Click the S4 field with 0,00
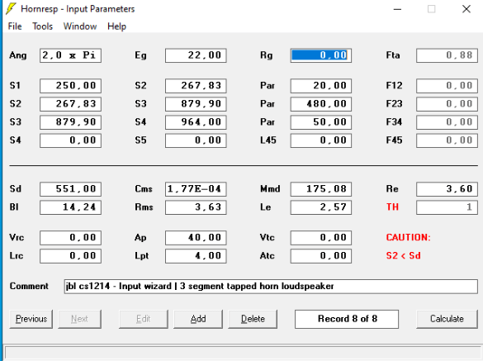Image resolution: width=483 pixels, height=361 pixels. coord(70,140)
